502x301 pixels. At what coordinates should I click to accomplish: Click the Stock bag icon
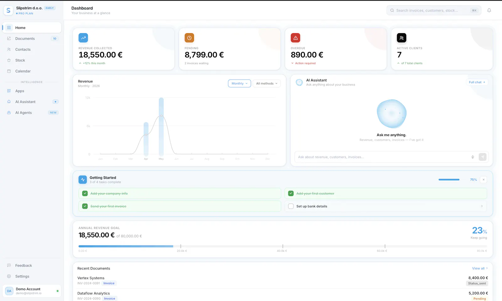point(9,60)
